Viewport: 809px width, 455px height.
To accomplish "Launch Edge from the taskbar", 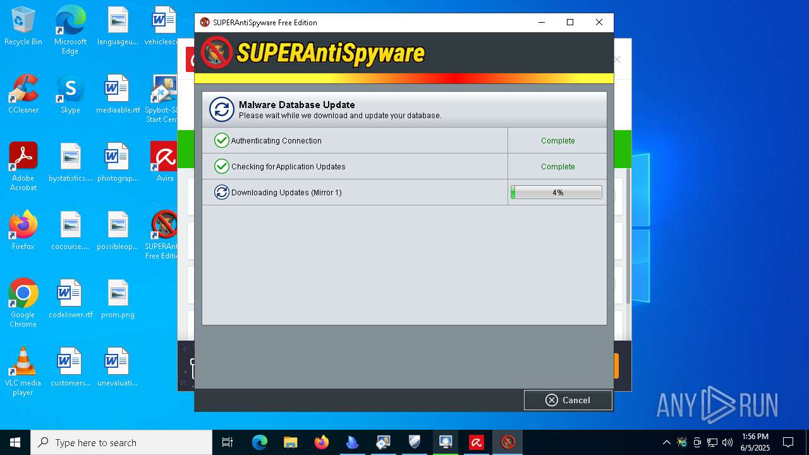I will point(260,442).
